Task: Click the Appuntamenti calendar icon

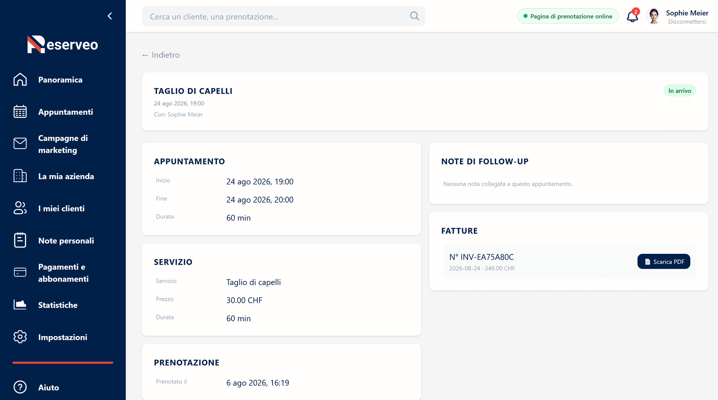Action: coord(20,112)
